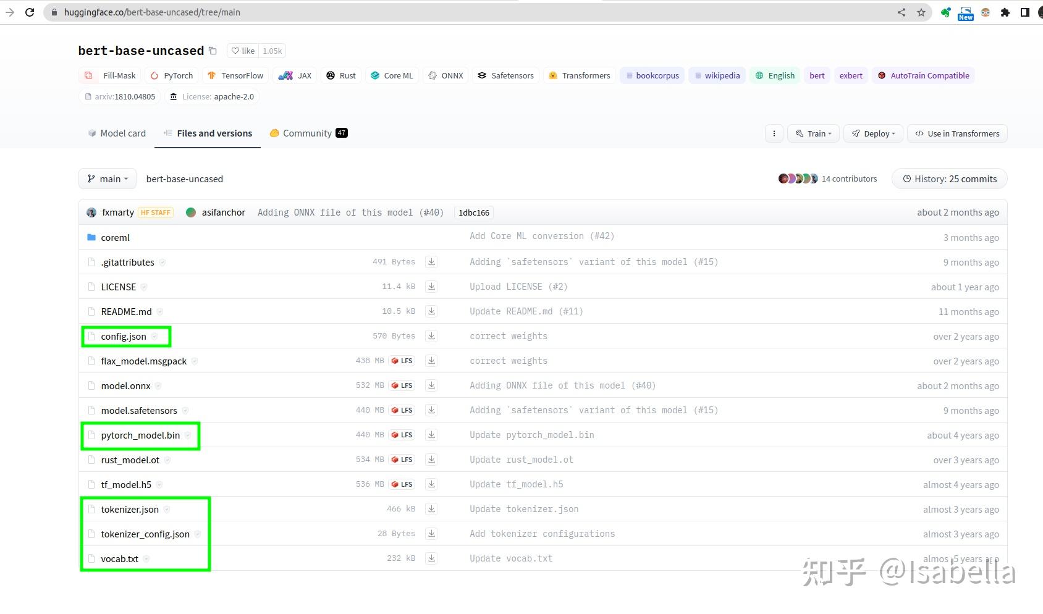Image resolution: width=1043 pixels, height=614 pixels.
Task: Click Use in Transformers button
Action: tap(957, 133)
